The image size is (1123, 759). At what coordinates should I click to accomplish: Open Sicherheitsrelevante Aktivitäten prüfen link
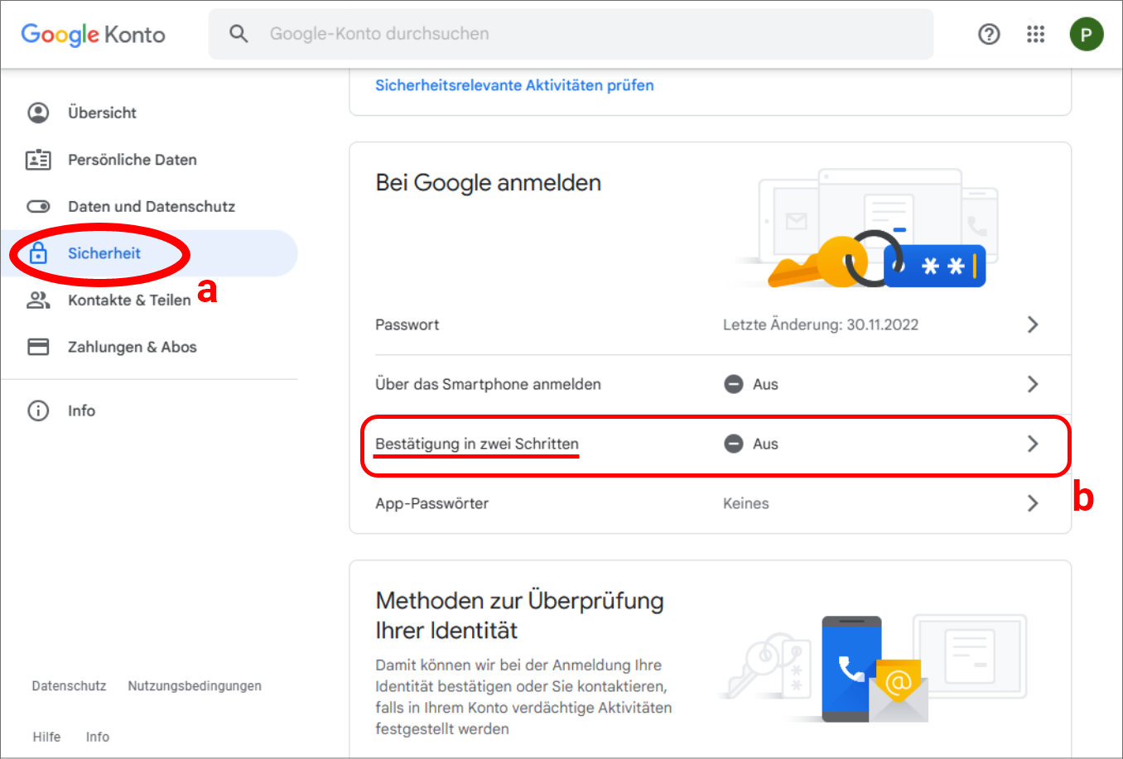[x=514, y=85]
